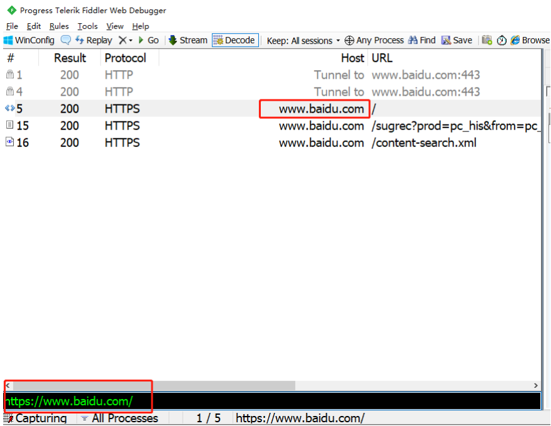Image resolution: width=551 pixels, height=426 pixels.
Task: Open the File menu
Action: [12, 26]
